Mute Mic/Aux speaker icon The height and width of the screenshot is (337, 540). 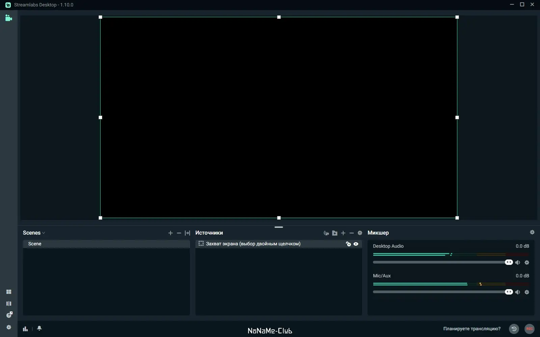[x=518, y=292]
